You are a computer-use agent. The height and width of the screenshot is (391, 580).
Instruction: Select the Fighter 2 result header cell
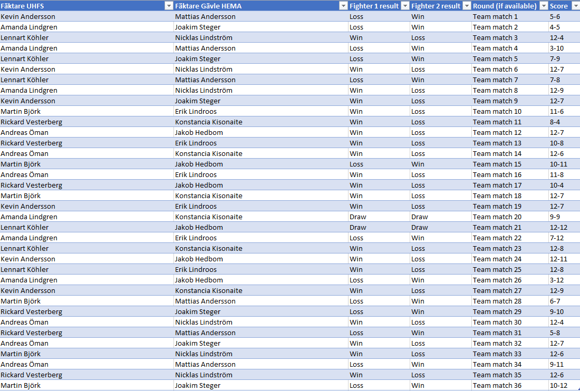pyautogui.click(x=441, y=6)
